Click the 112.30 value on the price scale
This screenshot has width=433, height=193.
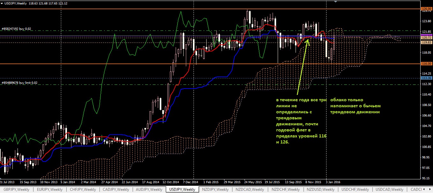pyautogui.click(x=426, y=84)
